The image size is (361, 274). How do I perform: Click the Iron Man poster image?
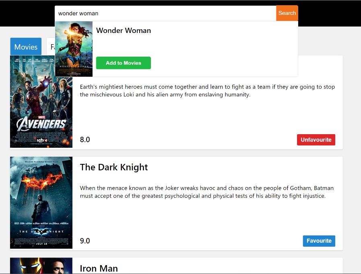(x=41, y=266)
